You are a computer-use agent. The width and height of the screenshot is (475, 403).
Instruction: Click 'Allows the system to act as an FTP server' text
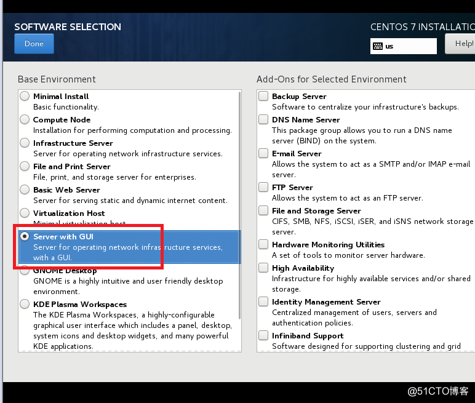point(348,198)
